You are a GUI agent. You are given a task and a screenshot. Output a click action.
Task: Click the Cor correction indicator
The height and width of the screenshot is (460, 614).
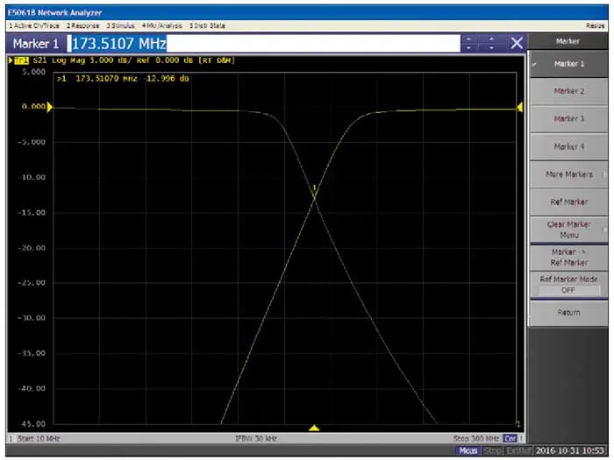(510, 438)
